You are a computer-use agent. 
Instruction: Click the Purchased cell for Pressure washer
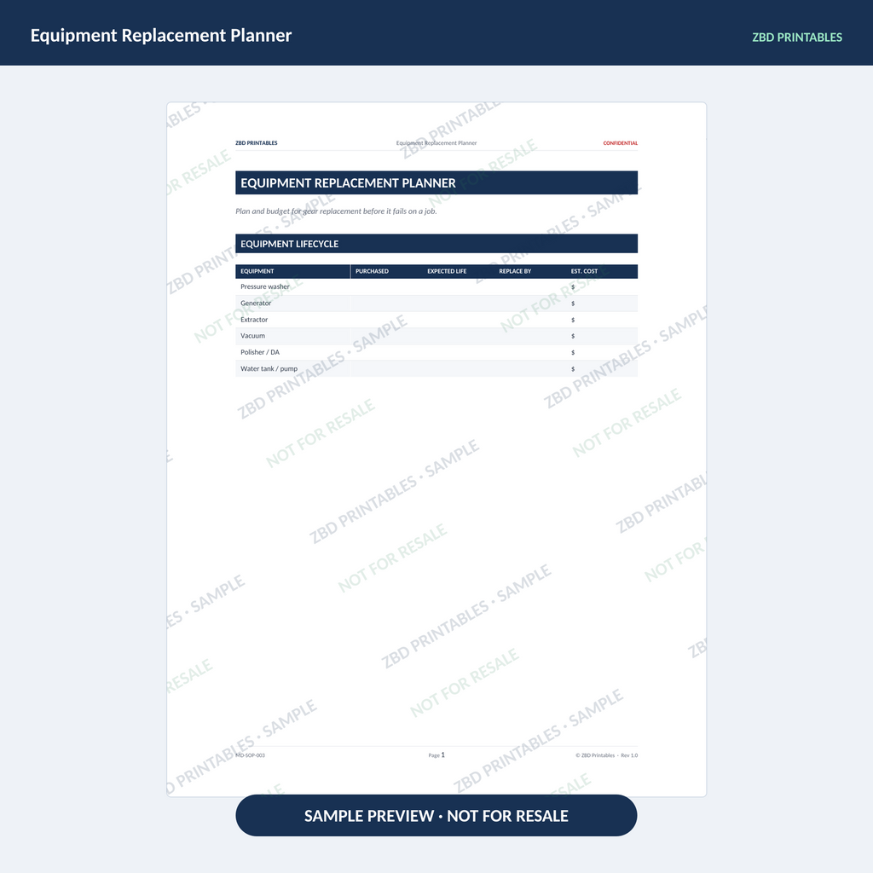[x=386, y=286]
